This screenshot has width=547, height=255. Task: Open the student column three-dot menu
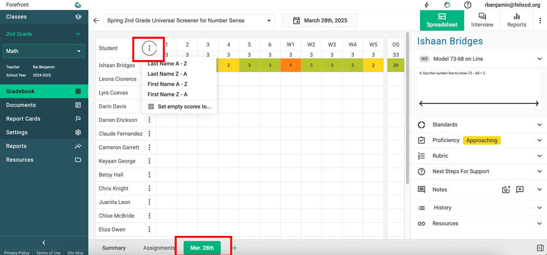(x=149, y=49)
